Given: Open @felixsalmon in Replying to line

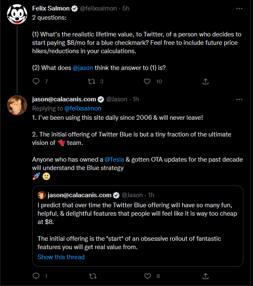Looking at the screenshot, I should click(x=83, y=108).
